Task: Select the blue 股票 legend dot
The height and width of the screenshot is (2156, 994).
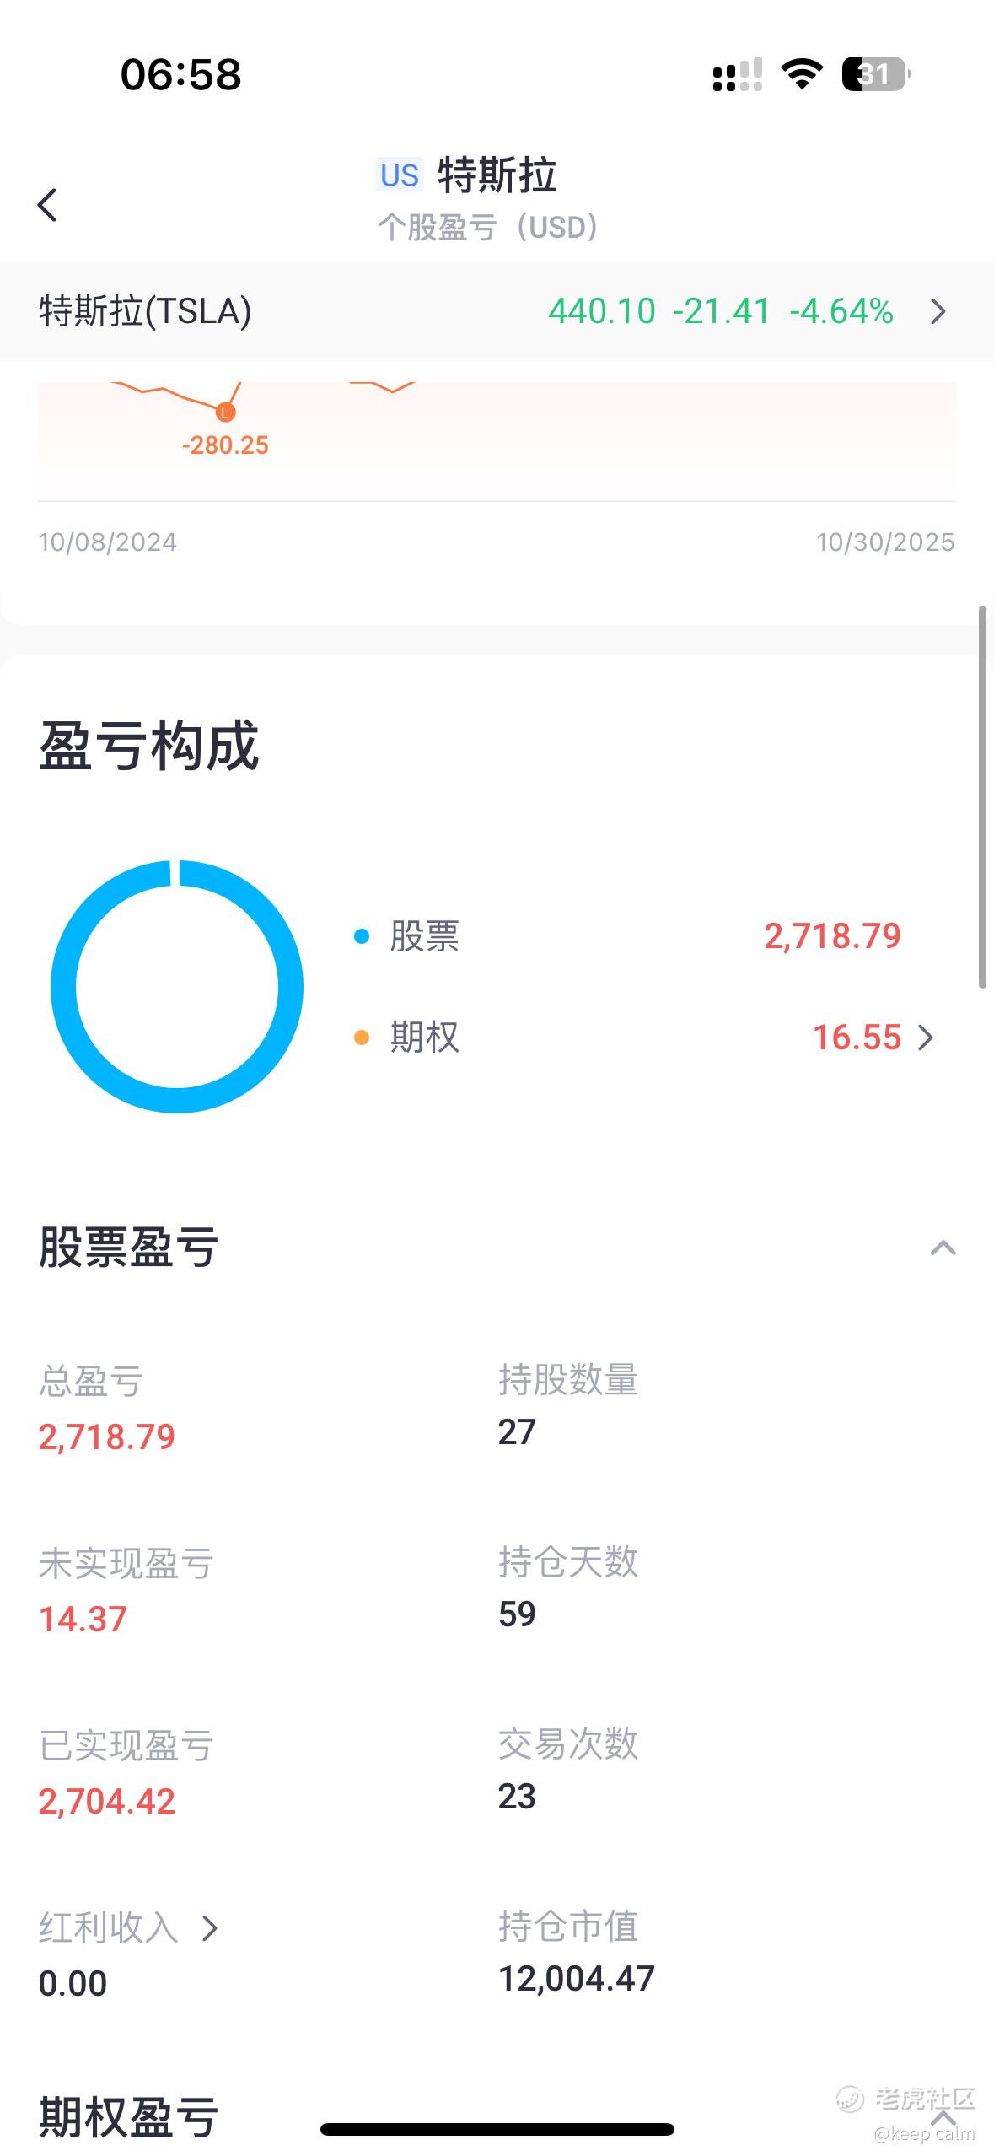Action: [362, 936]
